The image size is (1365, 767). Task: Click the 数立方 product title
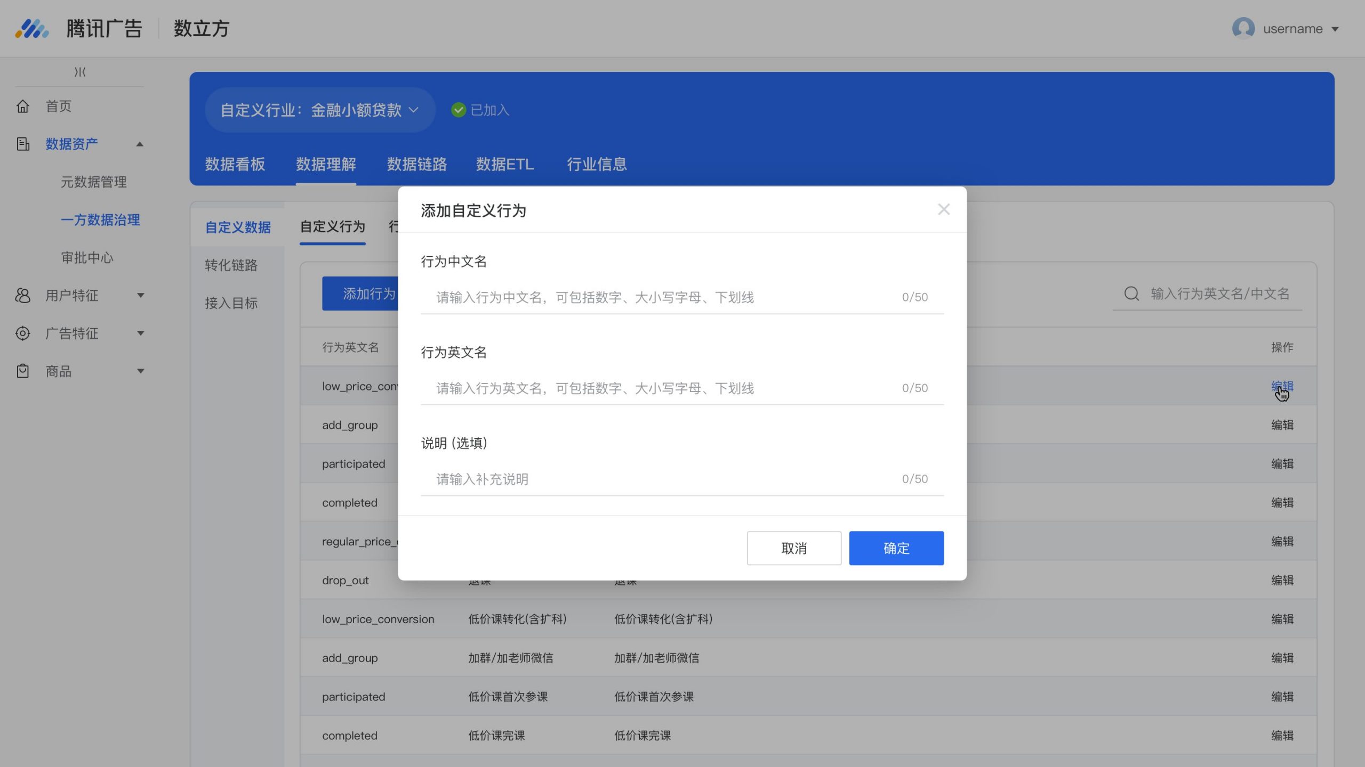202,29
